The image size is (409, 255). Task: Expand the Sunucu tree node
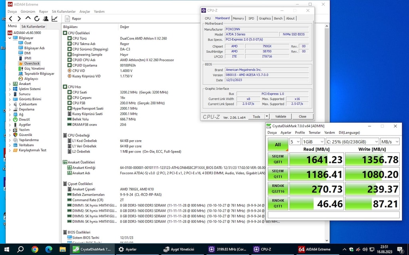(10, 94)
